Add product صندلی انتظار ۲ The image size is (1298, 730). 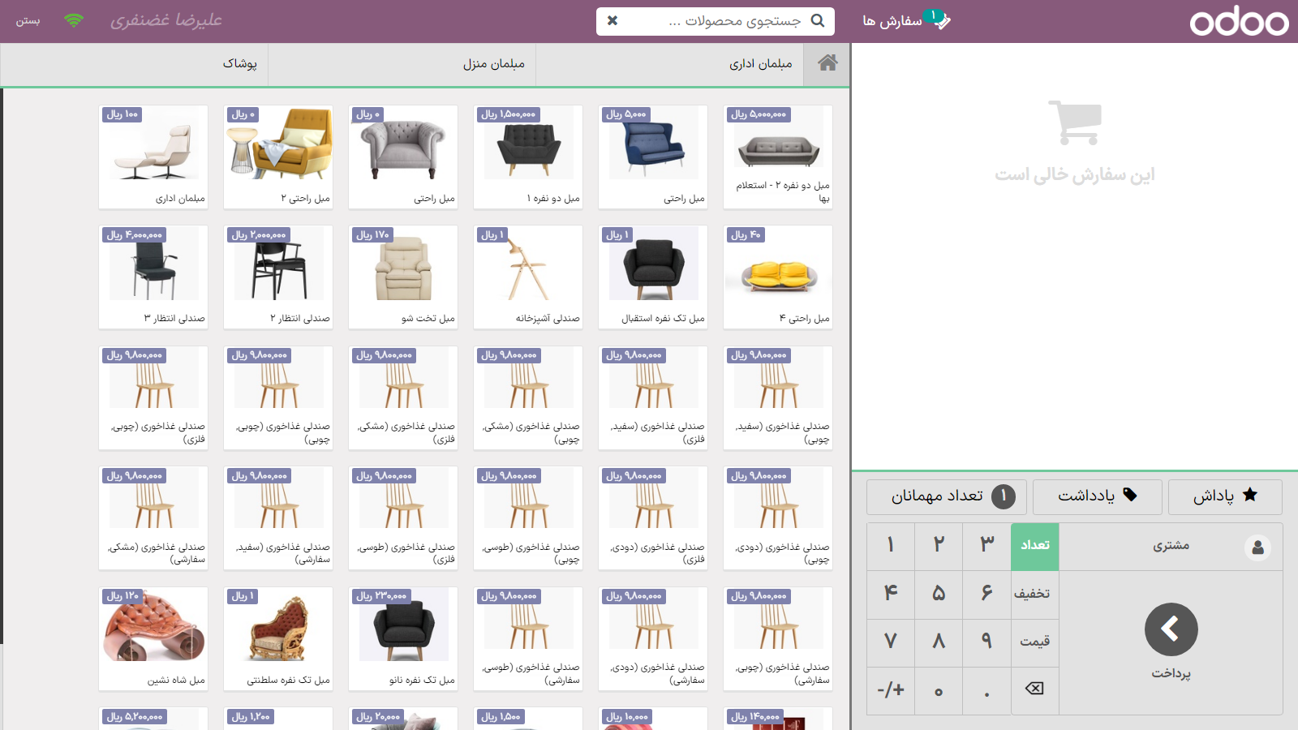278,277
